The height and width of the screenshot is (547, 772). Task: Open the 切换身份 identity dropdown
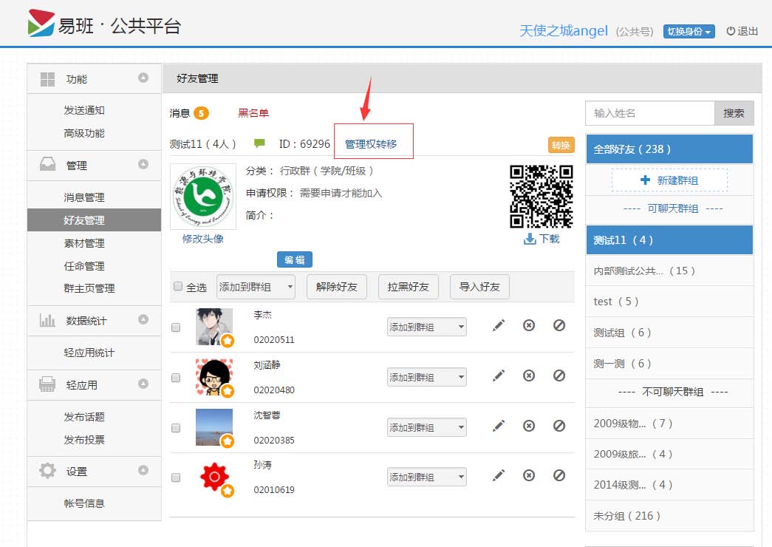pyautogui.click(x=689, y=31)
